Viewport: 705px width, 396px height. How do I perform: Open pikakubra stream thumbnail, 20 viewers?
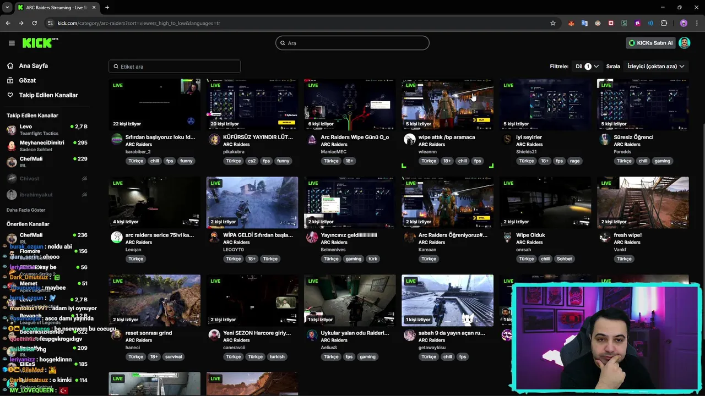[252, 105]
